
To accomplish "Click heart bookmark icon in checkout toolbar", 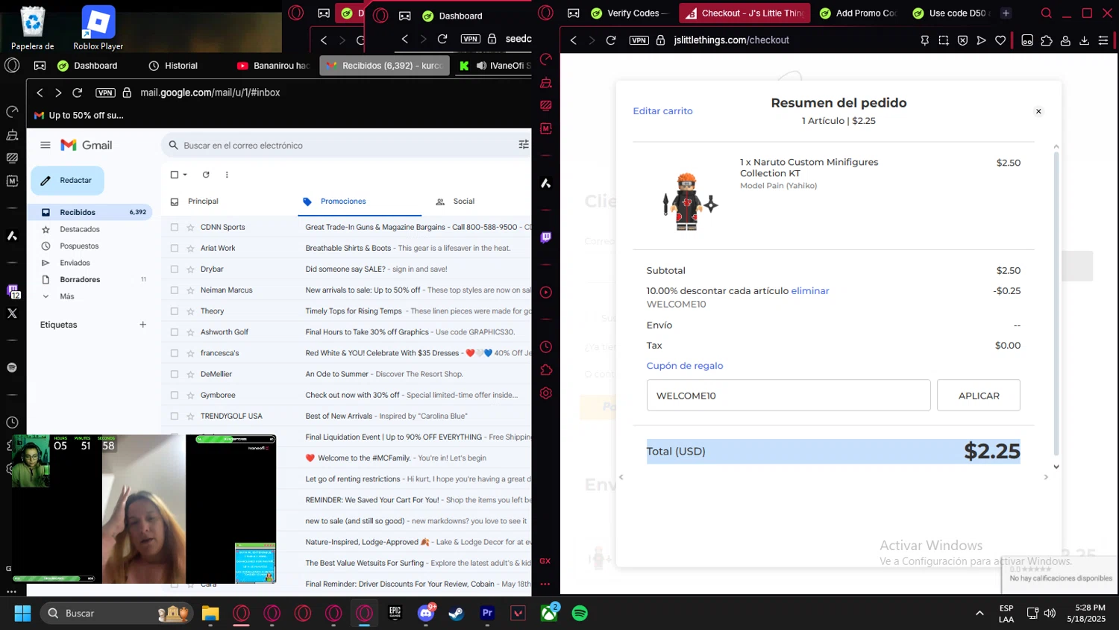I will (1000, 40).
